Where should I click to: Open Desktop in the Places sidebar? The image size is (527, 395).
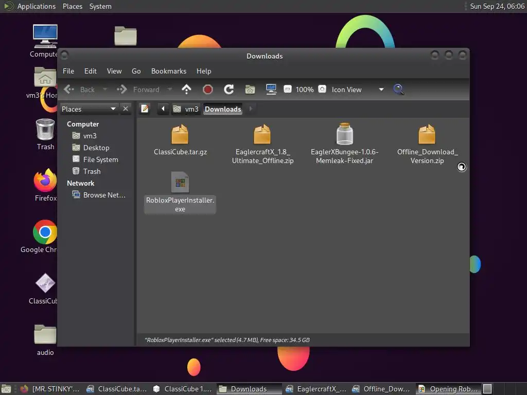[91, 148]
